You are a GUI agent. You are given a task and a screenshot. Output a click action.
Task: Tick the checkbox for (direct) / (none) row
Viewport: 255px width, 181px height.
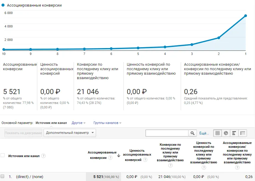(x=3, y=177)
